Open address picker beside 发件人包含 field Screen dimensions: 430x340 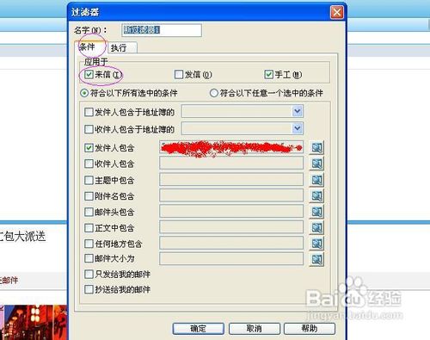[x=316, y=148]
